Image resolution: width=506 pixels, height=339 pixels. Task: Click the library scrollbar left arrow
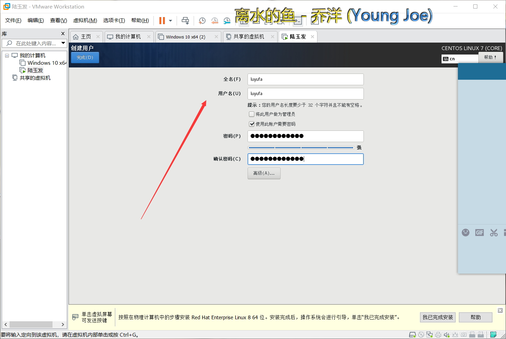click(5, 324)
